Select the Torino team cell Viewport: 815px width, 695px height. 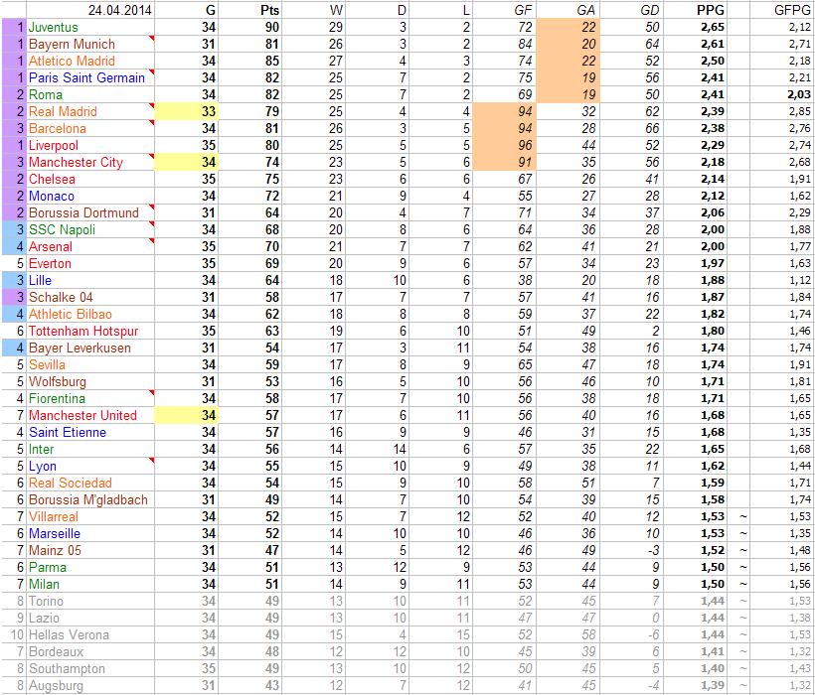[90, 601]
